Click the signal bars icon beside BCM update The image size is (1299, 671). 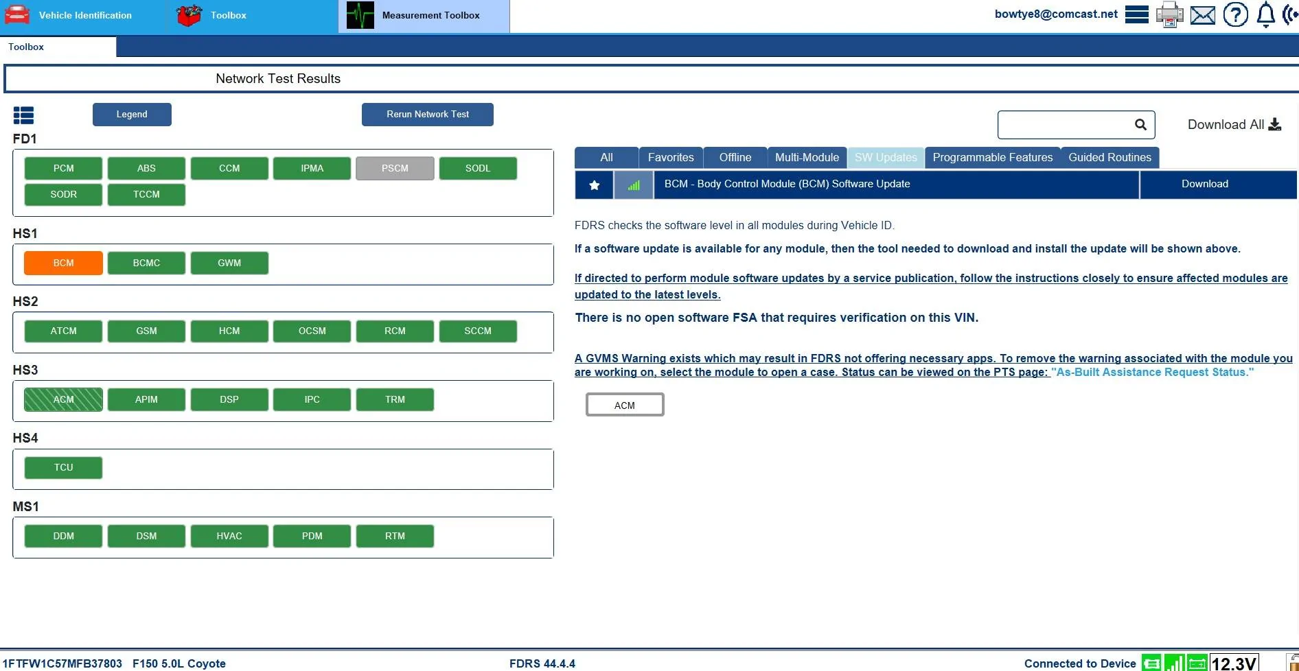634,185
